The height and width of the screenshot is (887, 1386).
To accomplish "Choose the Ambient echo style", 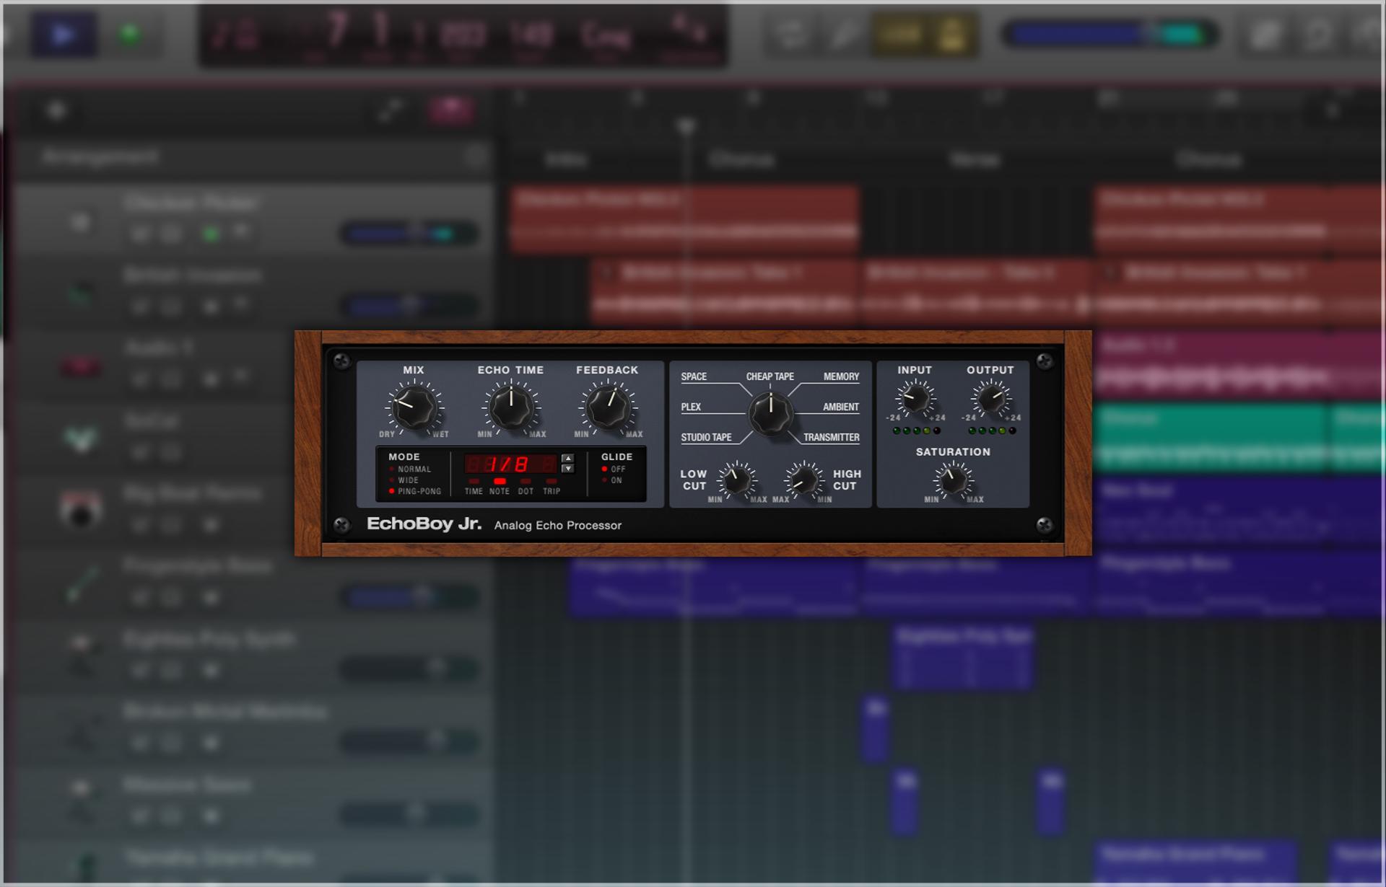I will (841, 407).
